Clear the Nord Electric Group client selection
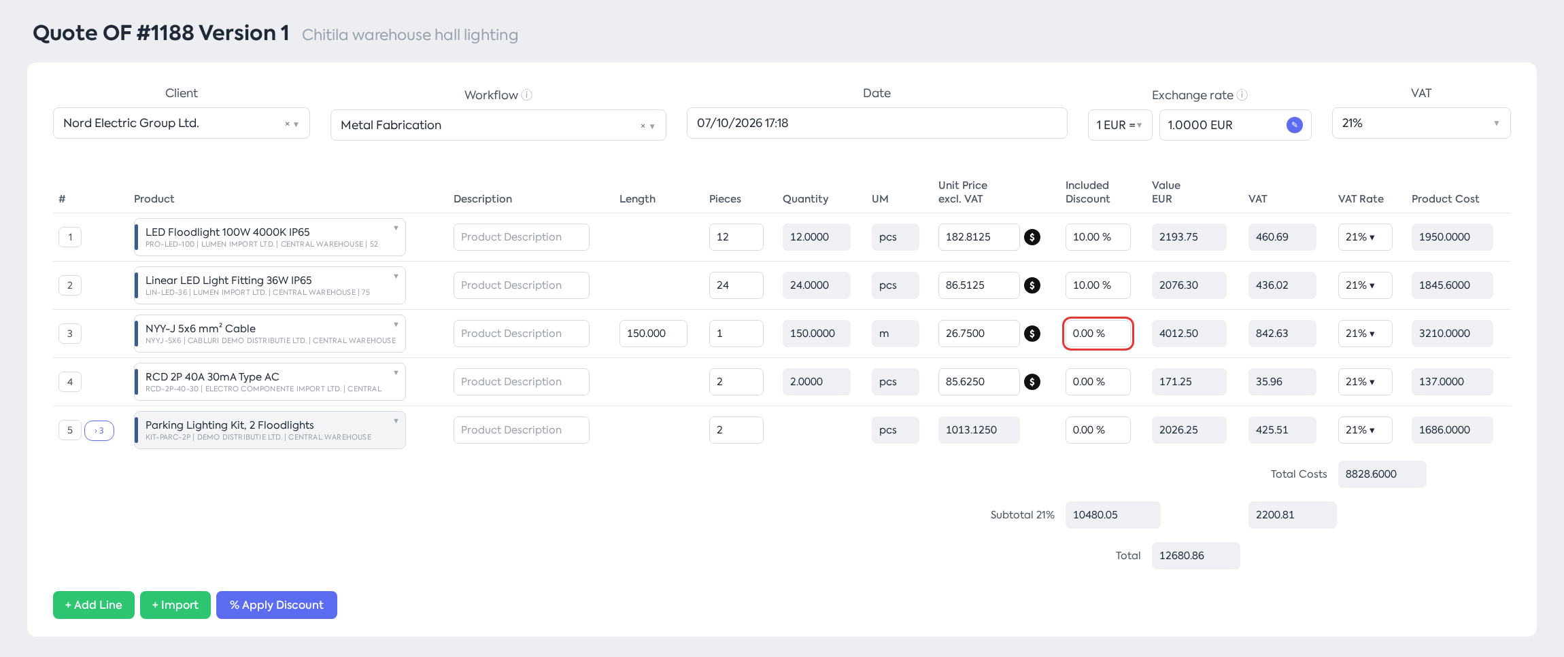 287,124
